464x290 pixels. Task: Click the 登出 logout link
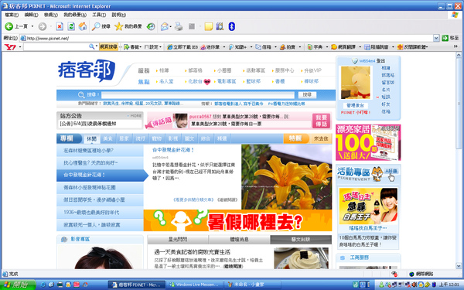pyautogui.click(x=380, y=60)
